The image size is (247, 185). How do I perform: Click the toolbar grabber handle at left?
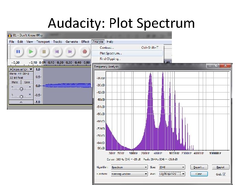click(x=9, y=52)
